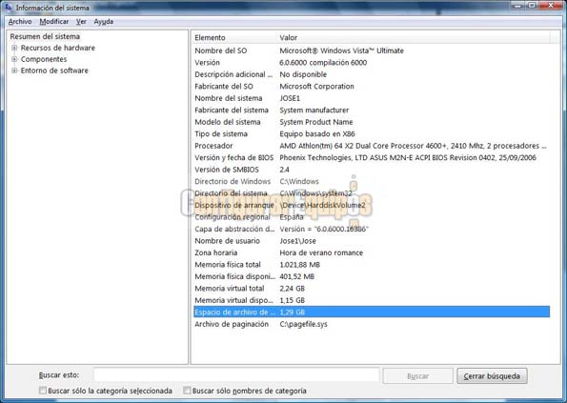Click the Buscar button

(417, 376)
